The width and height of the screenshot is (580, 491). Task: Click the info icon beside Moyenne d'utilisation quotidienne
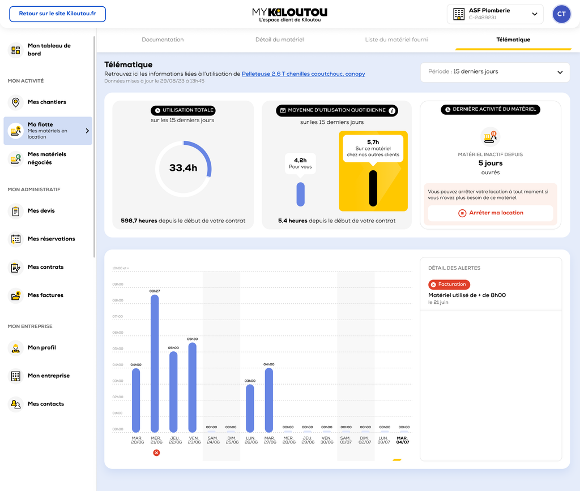pos(392,111)
